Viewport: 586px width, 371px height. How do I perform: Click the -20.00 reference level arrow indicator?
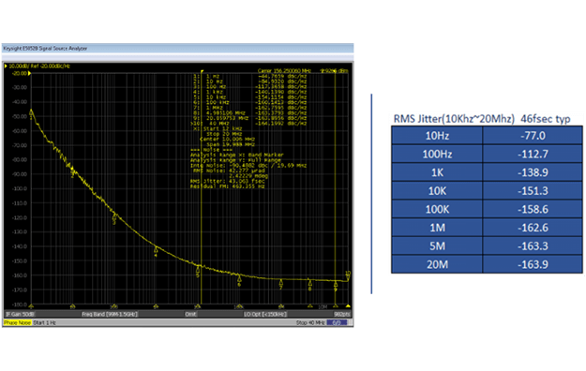[x=29, y=73]
